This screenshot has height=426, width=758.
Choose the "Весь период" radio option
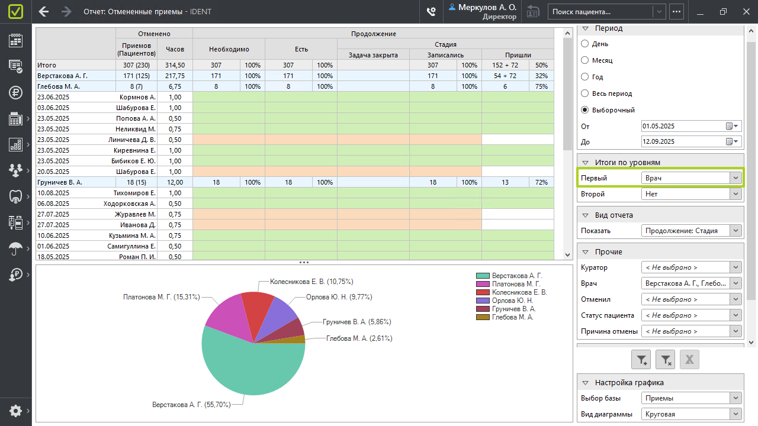point(585,93)
